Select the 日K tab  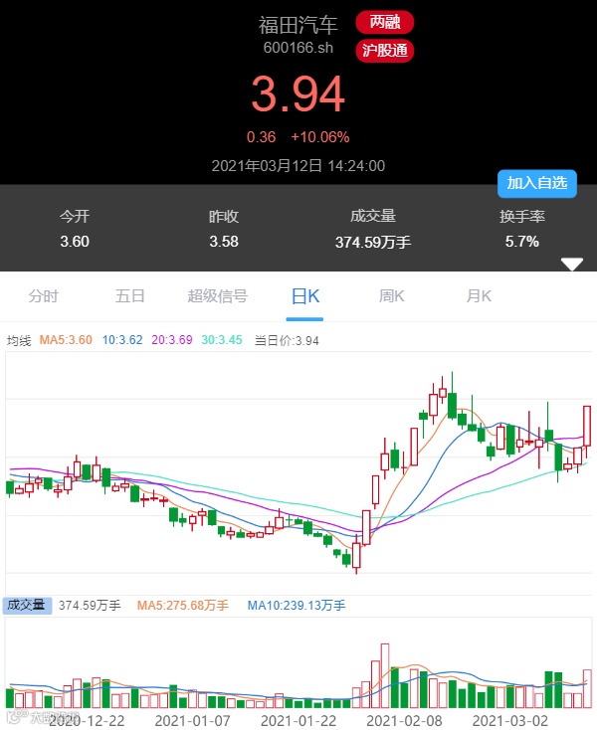305,296
